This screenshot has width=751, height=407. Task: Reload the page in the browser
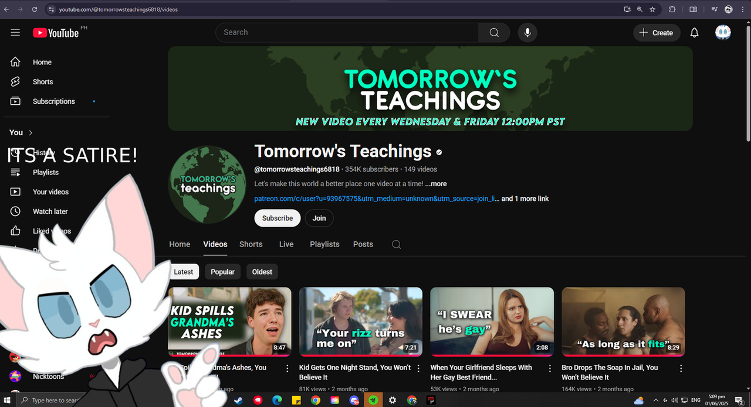click(x=35, y=9)
